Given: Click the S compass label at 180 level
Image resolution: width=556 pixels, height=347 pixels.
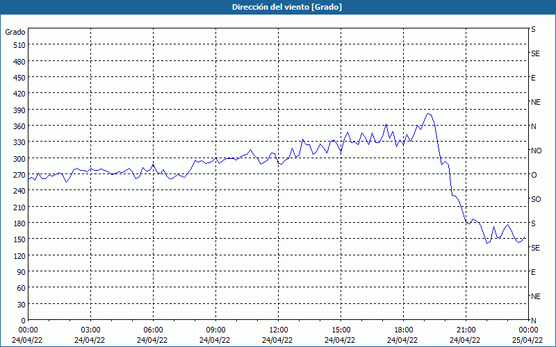Looking at the screenshot, I should click(x=533, y=223).
